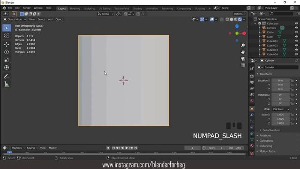Open rotation Mode XYZ Euler dropdown
This screenshot has height=169, width=300.
point(281,109)
